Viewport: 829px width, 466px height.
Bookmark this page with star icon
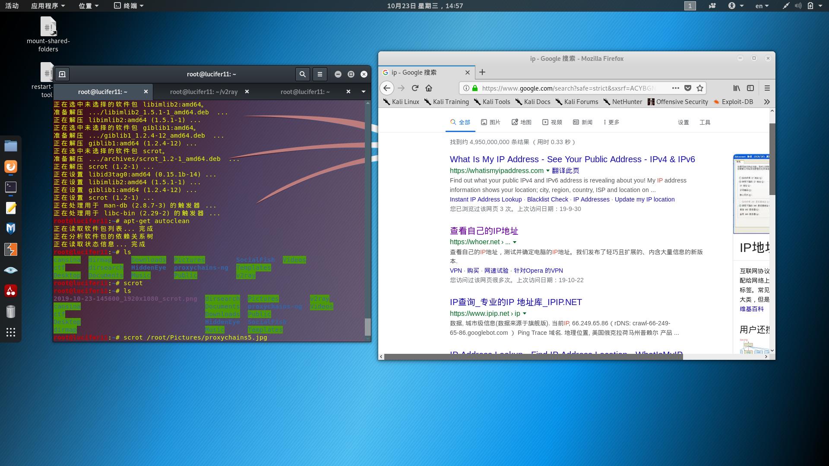click(700, 88)
